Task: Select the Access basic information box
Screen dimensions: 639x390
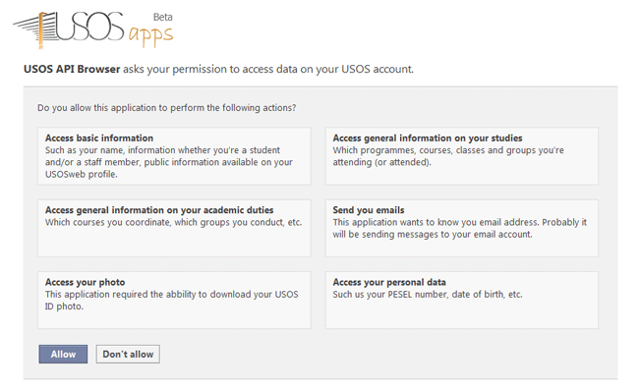Action: 174,156
